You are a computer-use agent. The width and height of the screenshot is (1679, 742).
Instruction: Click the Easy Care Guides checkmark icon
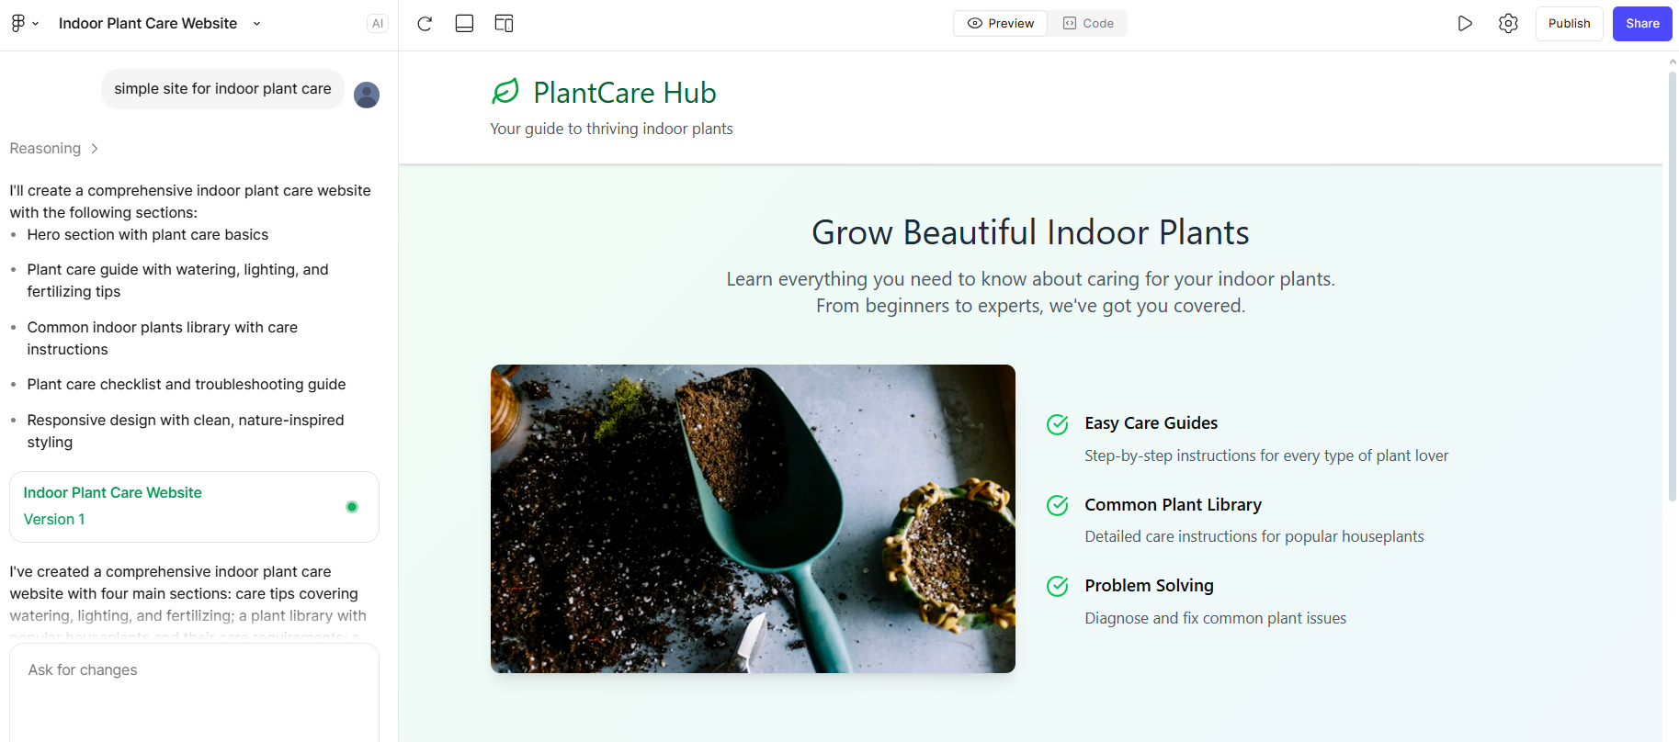click(1058, 424)
